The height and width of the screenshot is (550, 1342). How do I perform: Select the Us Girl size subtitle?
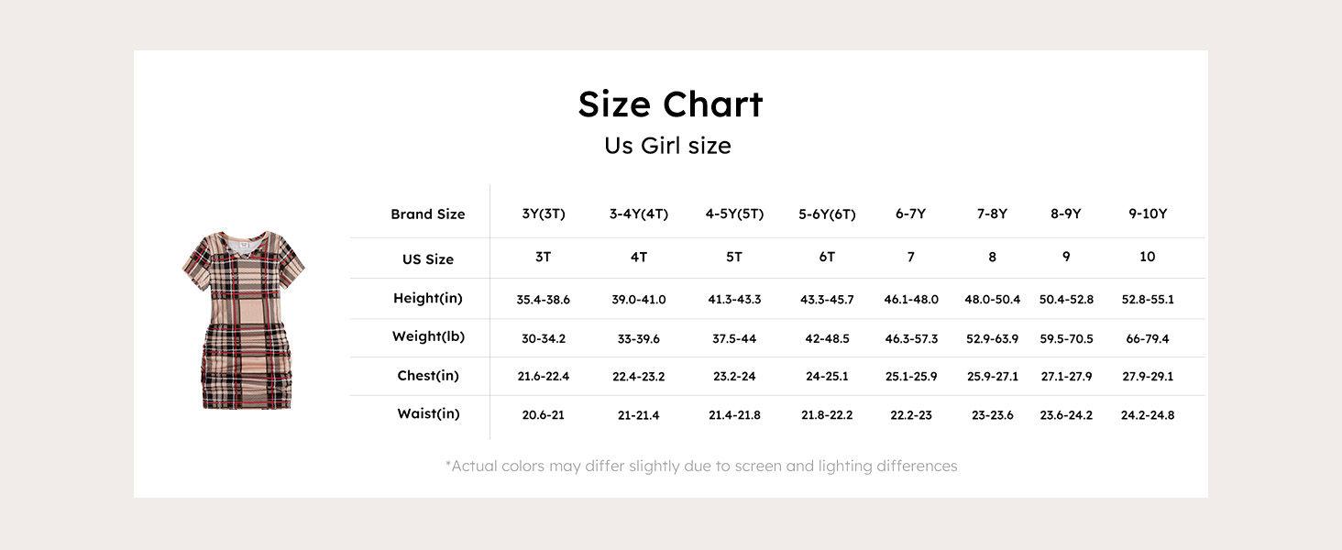pyautogui.click(x=667, y=146)
